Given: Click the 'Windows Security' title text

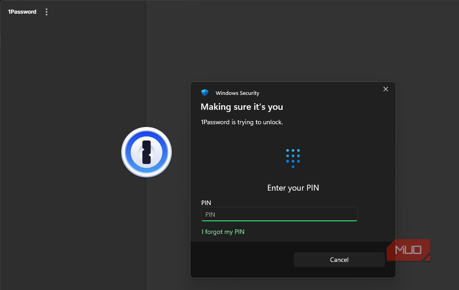Looking at the screenshot, I should (x=237, y=93).
